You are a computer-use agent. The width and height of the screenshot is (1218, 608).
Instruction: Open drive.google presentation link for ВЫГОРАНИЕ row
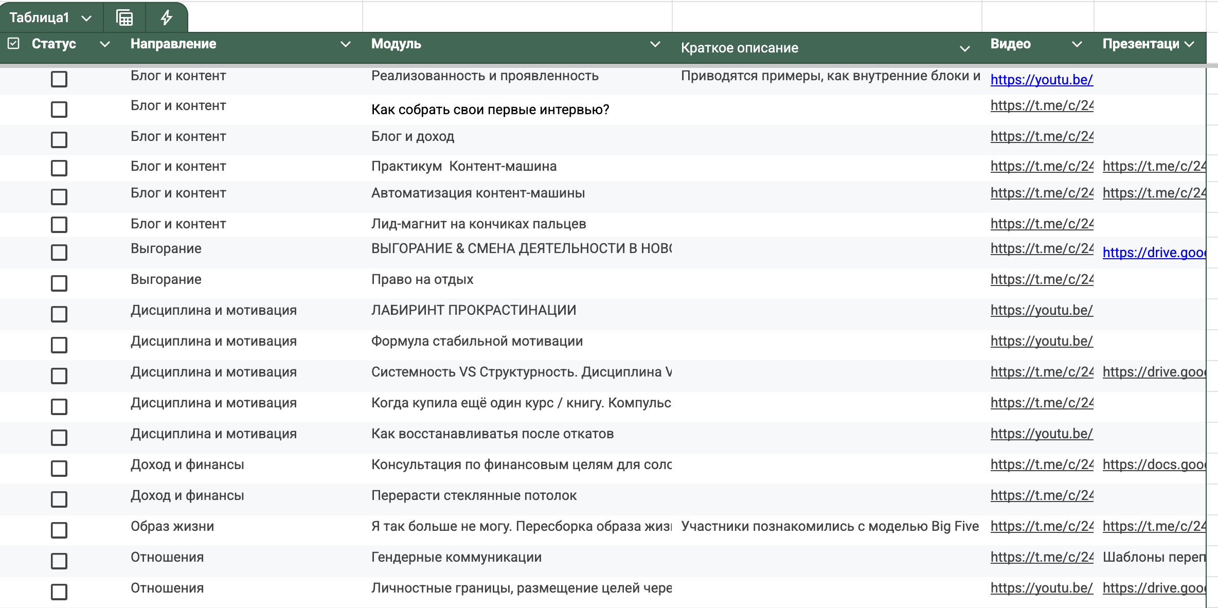click(x=1154, y=253)
